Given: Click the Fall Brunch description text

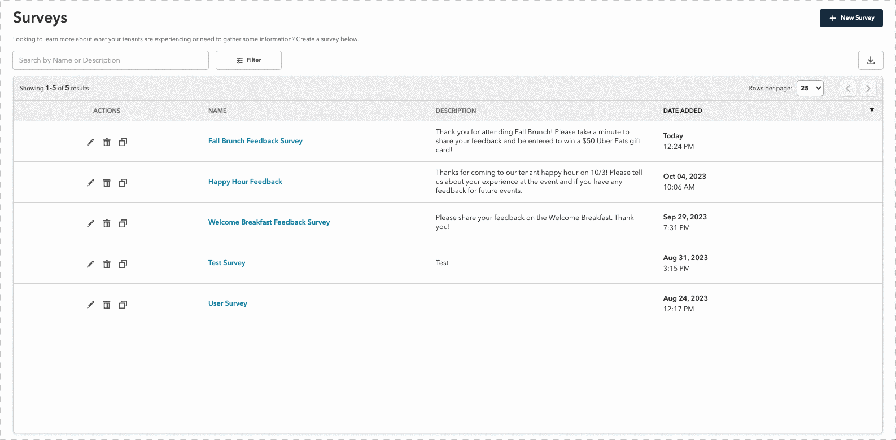Looking at the screenshot, I should click(539, 141).
